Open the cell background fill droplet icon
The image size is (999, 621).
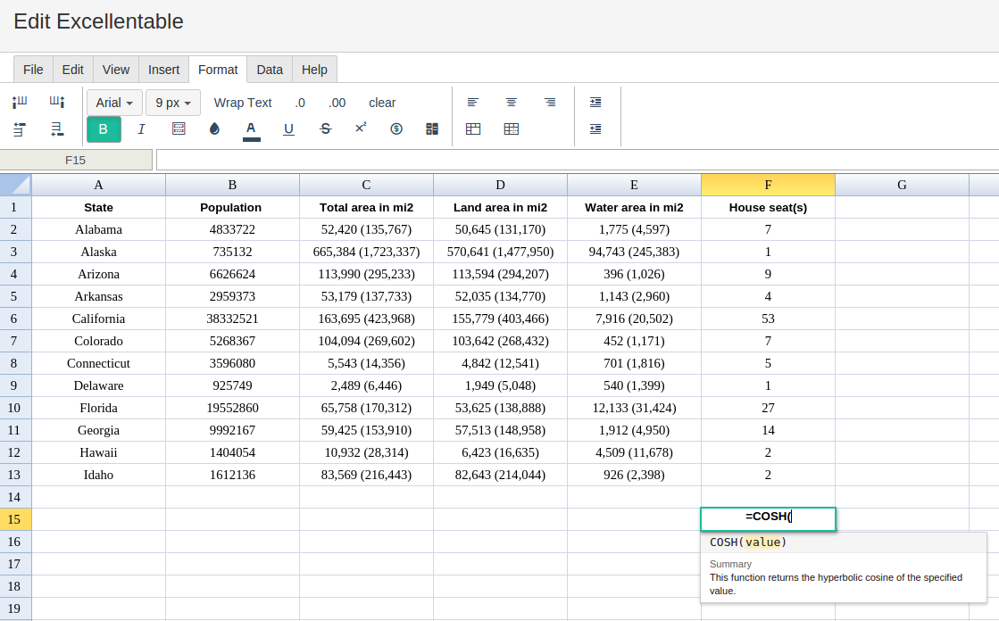click(214, 129)
